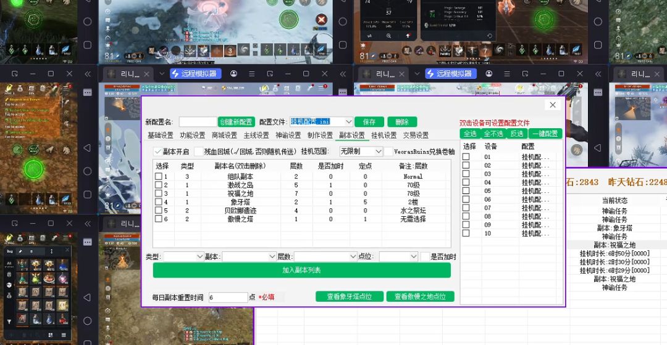This screenshot has width=667, height=345.
Task: Click the 贝欧娜遗迹 dungeon name cell
Action: 240,211
